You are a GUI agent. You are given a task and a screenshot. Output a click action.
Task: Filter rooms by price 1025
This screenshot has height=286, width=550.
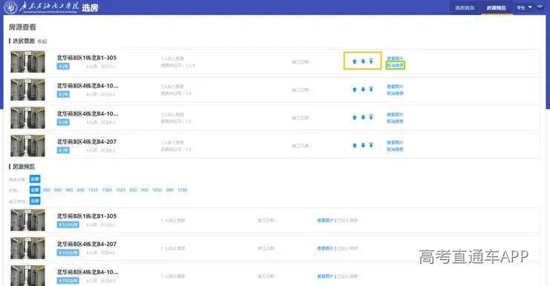click(x=121, y=190)
